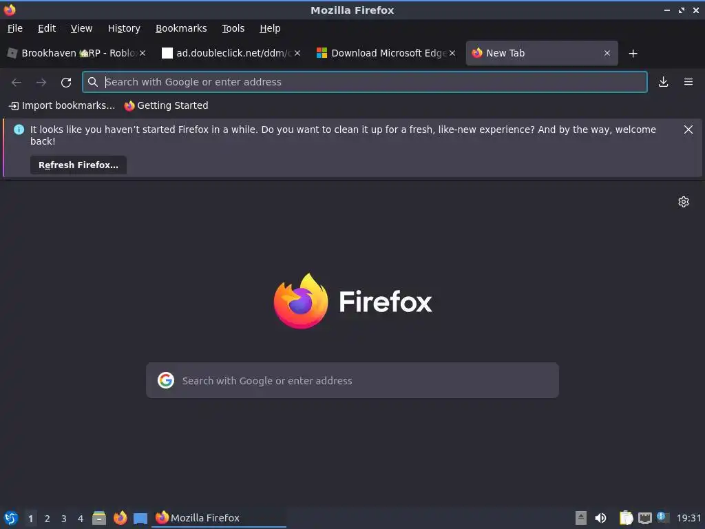Launch Firefox from taskbar quick launcher
Image resolution: width=705 pixels, height=529 pixels.
click(120, 518)
